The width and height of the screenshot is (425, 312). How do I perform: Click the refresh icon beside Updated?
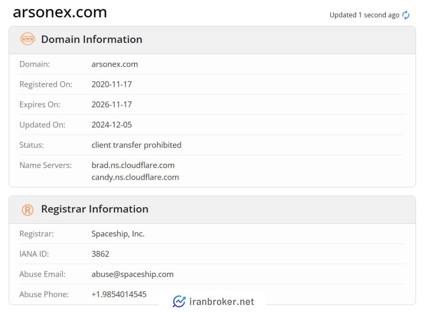pos(406,15)
